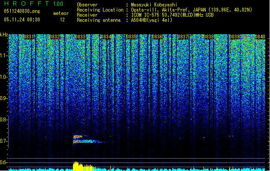Viewport: 270px width, 171px height.
Task: Click observer name Masayuki Kobayashi
Action: 154,5
